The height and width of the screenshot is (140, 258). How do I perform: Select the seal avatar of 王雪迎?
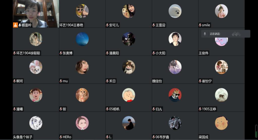point(175,11)
